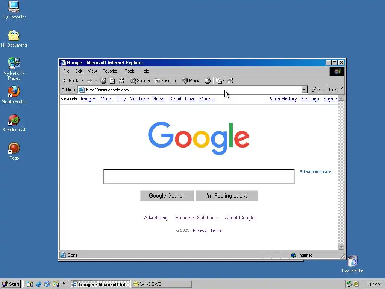Select the My Network Places desktop icon
This screenshot has width=385, height=289.
(x=14, y=69)
